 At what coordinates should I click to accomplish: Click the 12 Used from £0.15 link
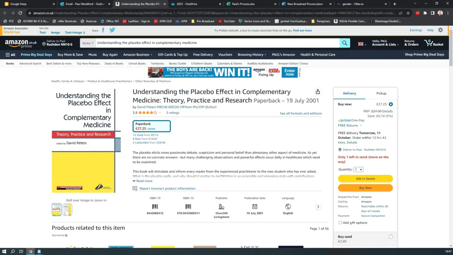145,135
